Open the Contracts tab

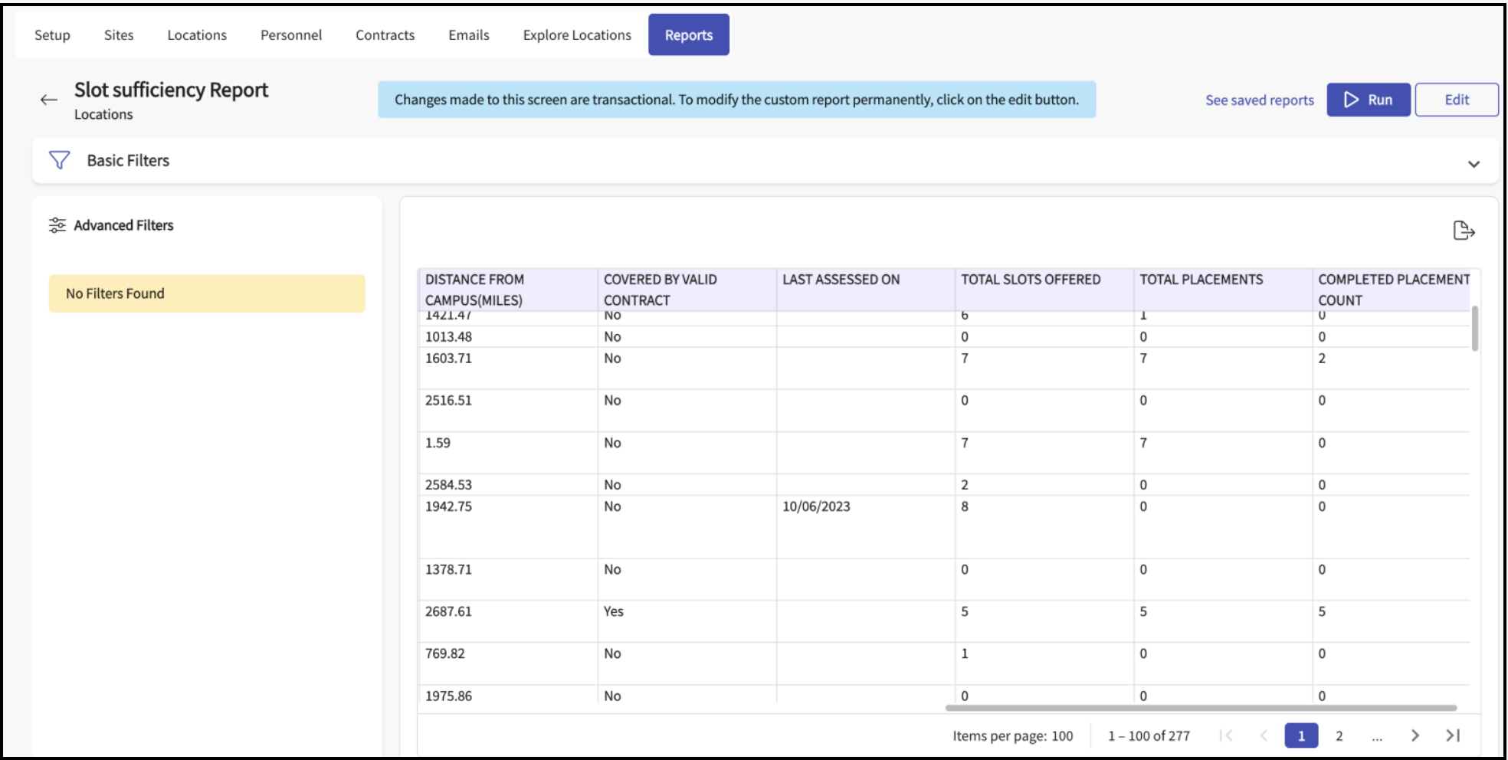(385, 35)
